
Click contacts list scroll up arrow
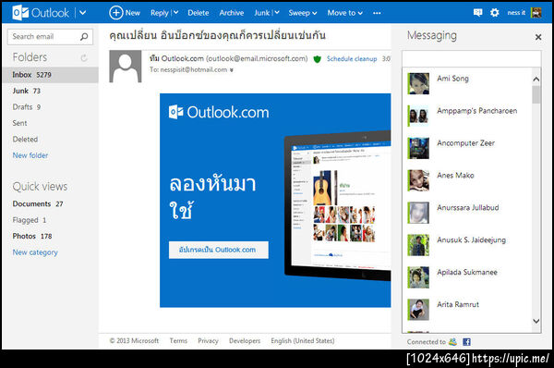pyautogui.click(x=536, y=79)
